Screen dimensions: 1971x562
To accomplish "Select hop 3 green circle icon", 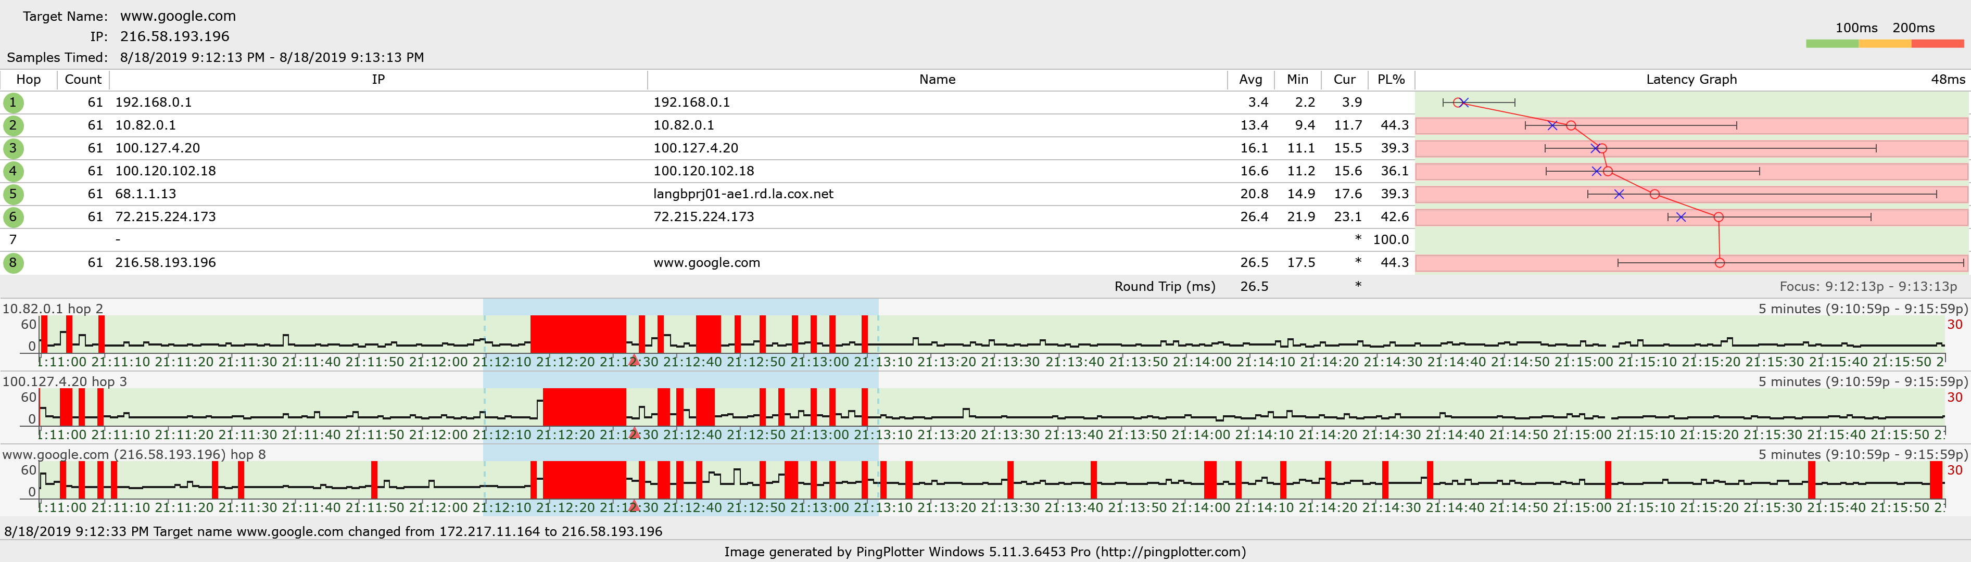I will 13,148.
